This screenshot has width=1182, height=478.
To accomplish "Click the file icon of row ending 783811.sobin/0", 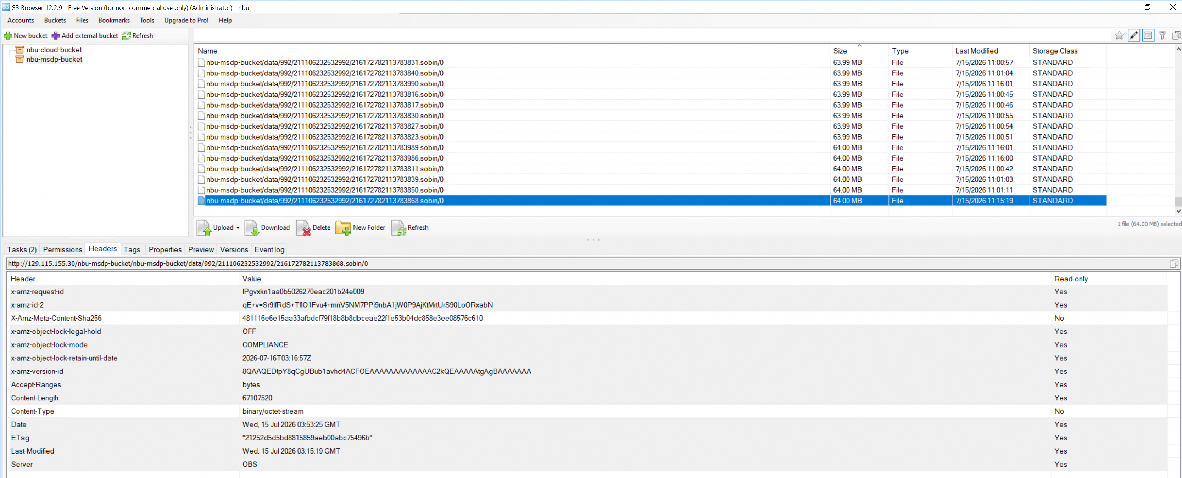I will [x=201, y=169].
